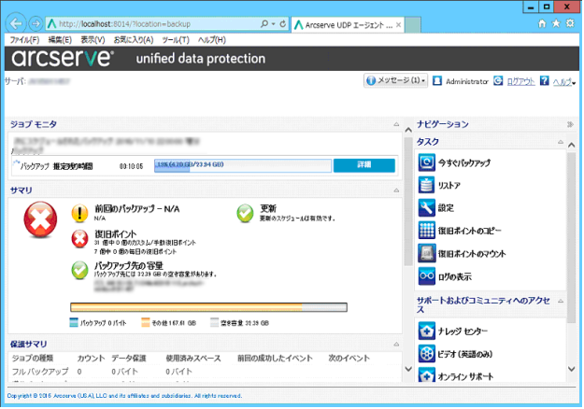The height and width of the screenshot is (409, 584).
Task: Click the green check icon beside 更新
Action: coord(245,213)
